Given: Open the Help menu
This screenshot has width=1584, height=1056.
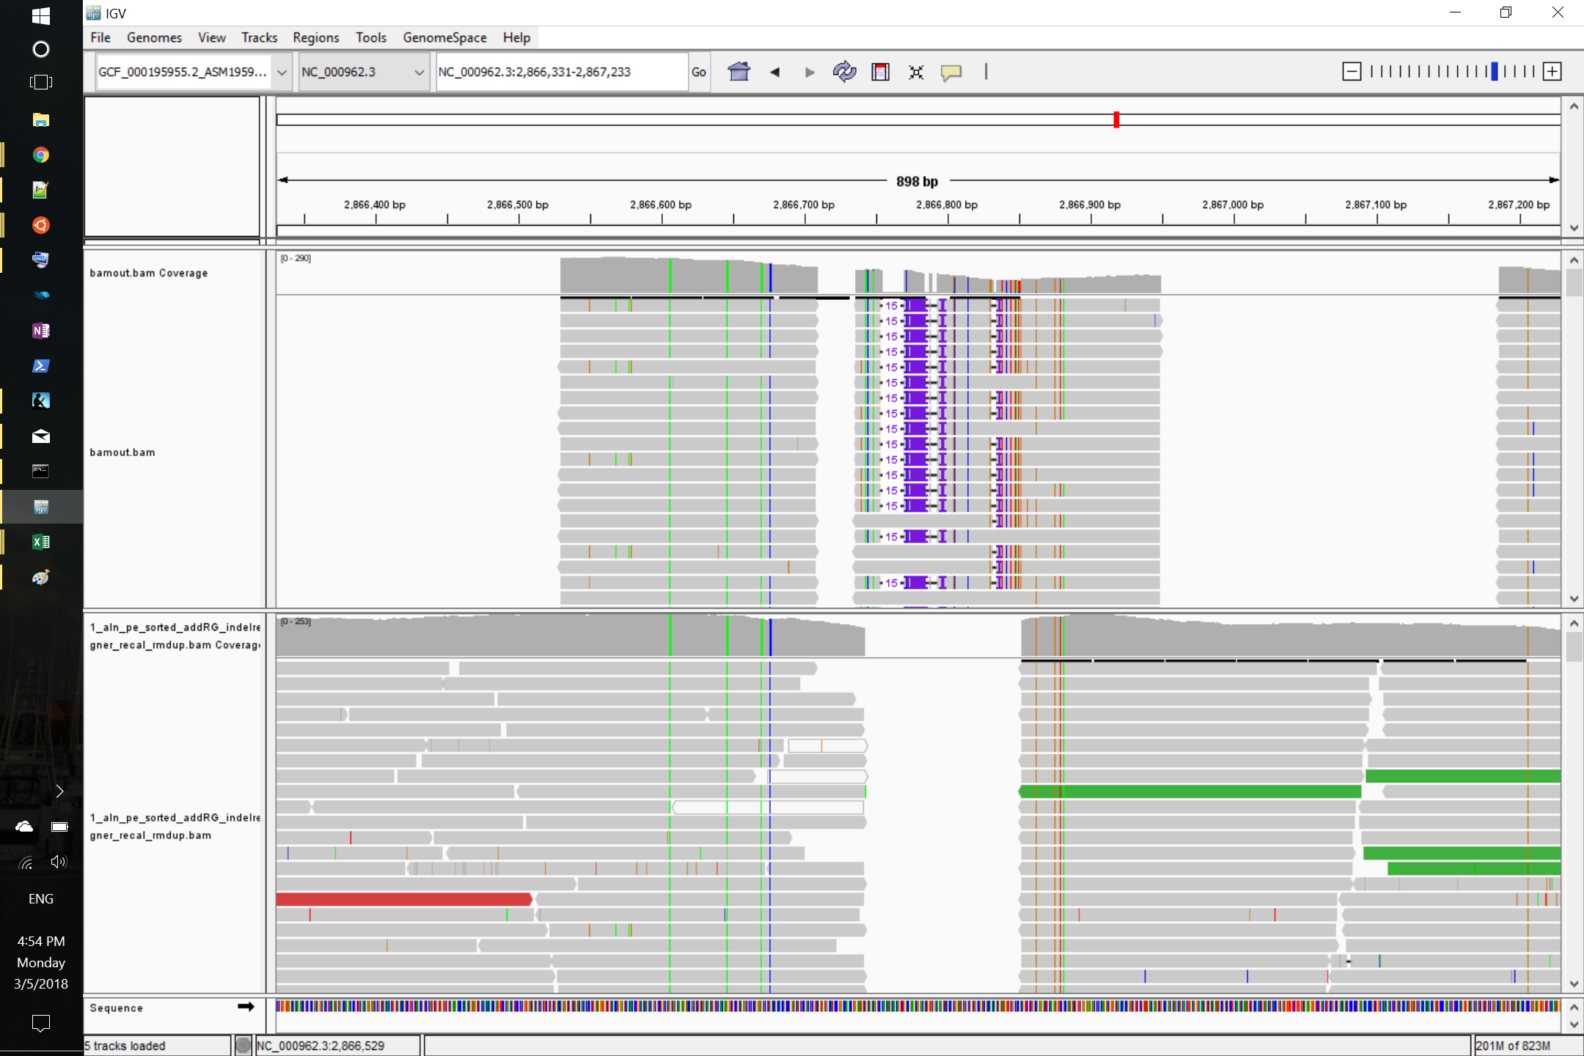Looking at the screenshot, I should tap(516, 37).
